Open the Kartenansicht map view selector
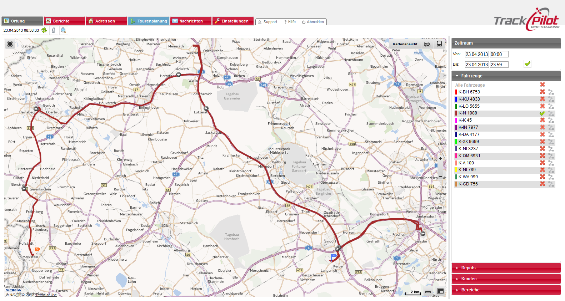565x301 pixels. 405,44
